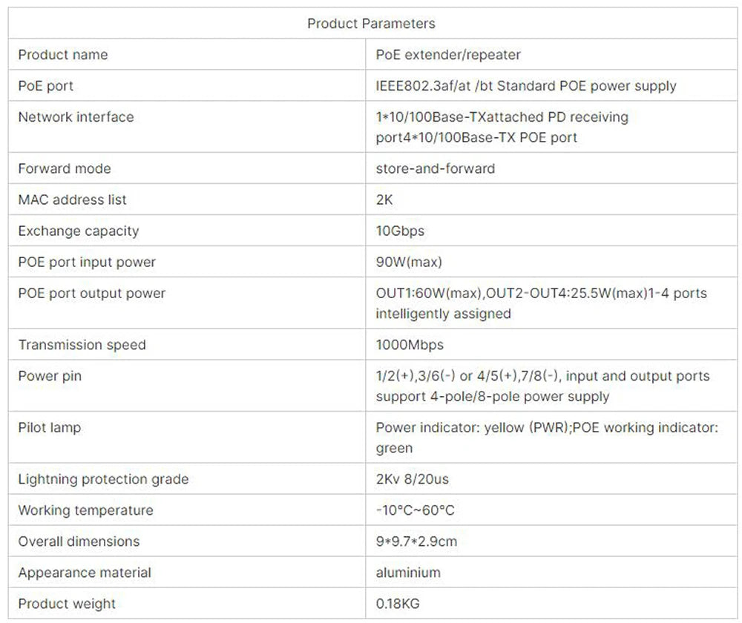Select the 2Kv 8/20us value
The image size is (742, 623).
(412, 480)
